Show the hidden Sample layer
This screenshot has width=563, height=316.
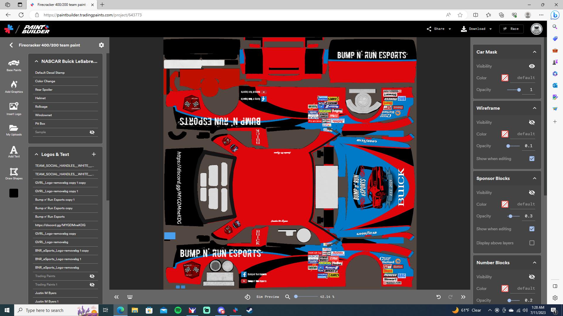(92, 132)
